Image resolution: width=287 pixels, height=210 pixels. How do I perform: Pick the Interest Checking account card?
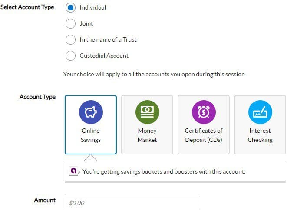[260, 125]
